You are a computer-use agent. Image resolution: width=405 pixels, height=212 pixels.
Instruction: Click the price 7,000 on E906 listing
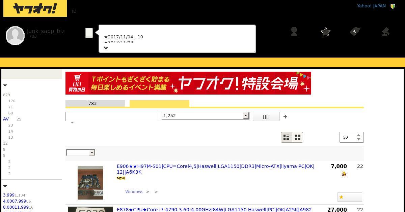coord(339,166)
